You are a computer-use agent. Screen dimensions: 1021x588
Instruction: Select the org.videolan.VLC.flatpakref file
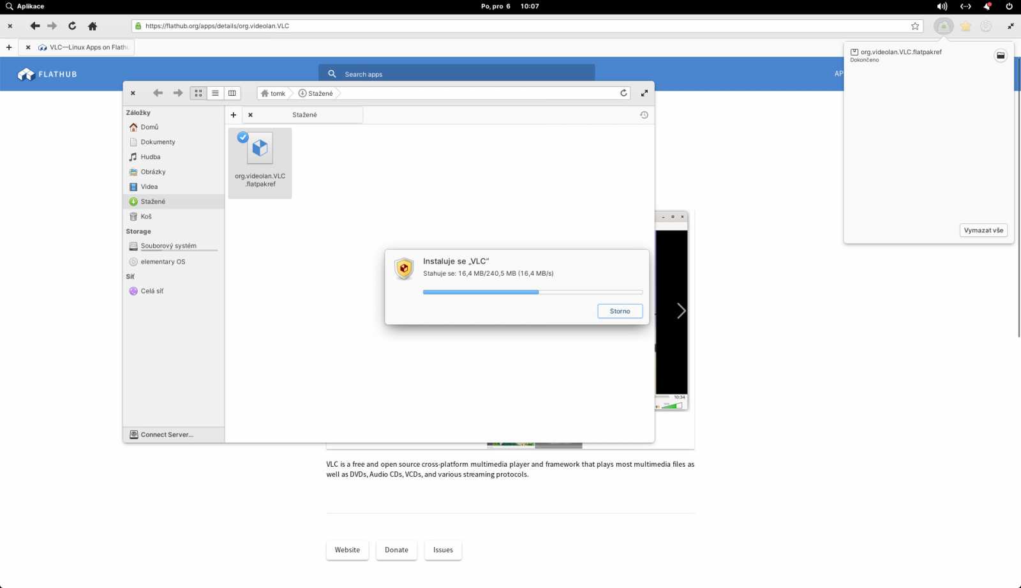tap(260, 163)
